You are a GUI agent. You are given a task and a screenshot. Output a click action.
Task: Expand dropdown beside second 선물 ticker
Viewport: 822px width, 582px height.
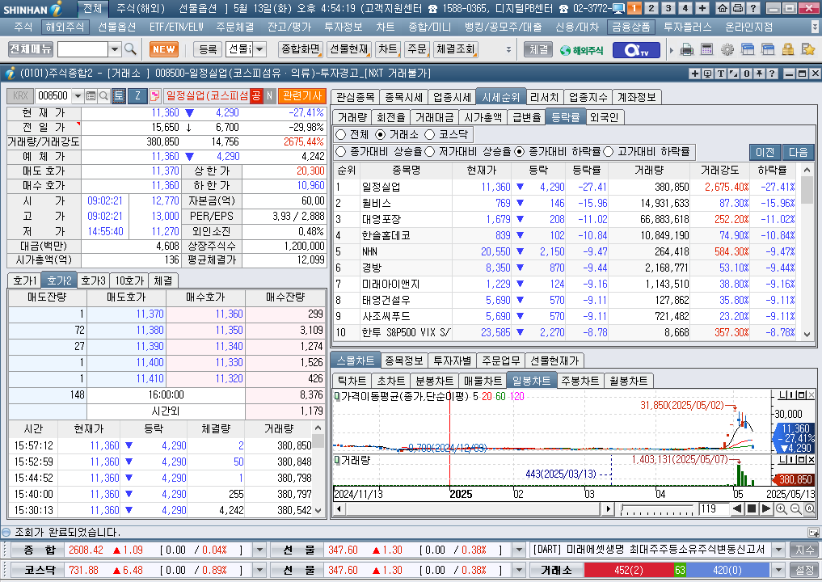[x=519, y=570]
